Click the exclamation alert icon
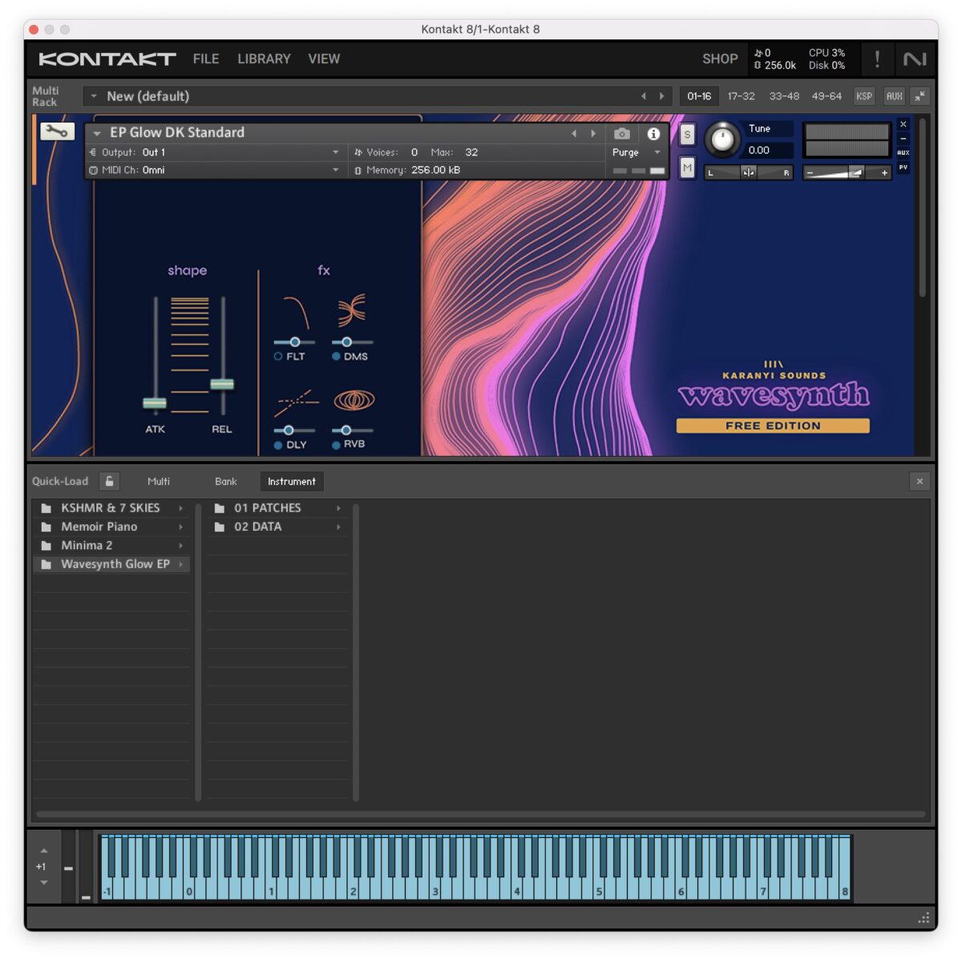 pos(877,59)
